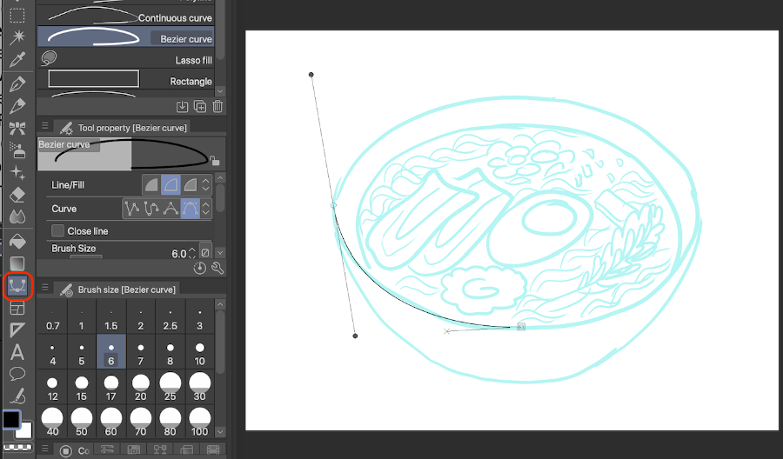Choose brush size 10 preset
The width and height of the screenshot is (783, 459).
[200, 354]
